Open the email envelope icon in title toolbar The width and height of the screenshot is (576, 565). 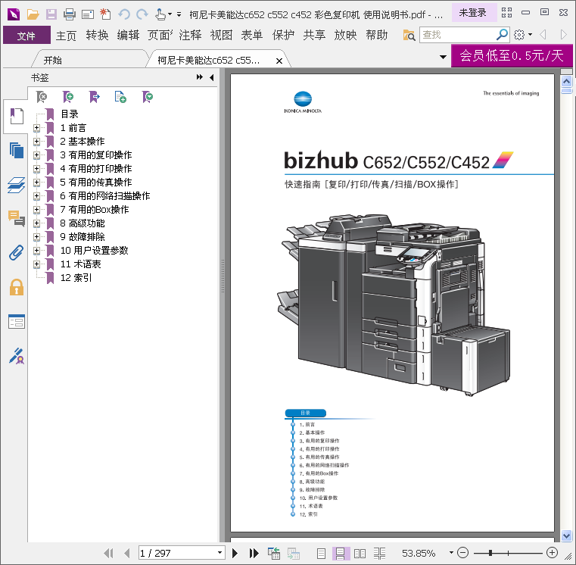pos(88,14)
